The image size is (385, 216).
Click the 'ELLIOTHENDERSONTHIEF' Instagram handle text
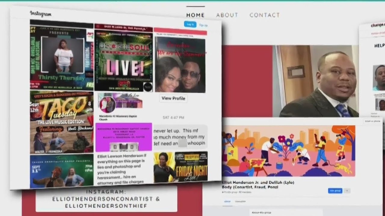pyautogui.click(x=106, y=206)
